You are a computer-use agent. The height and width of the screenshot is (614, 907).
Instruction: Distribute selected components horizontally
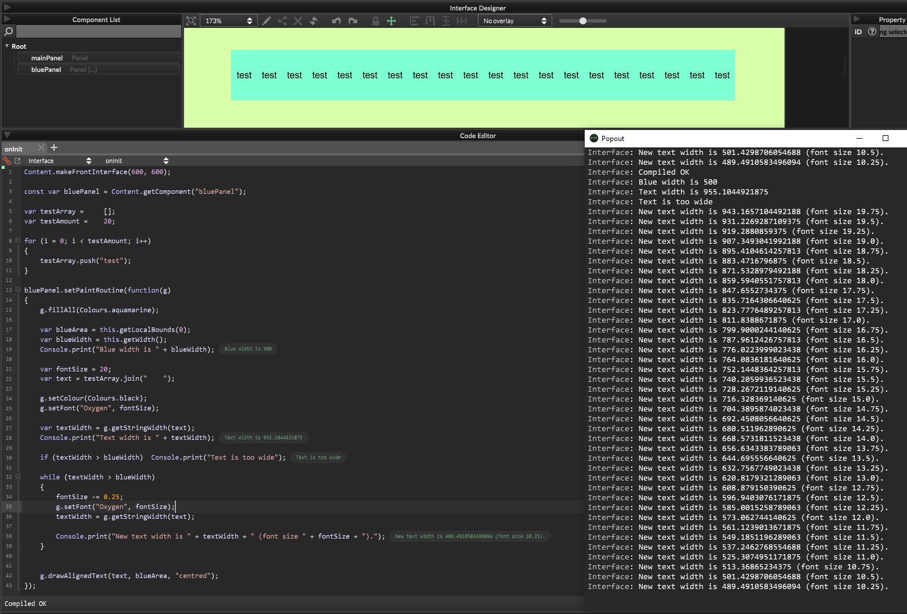tap(462, 21)
